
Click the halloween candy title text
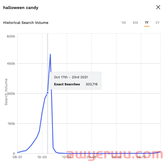[21, 8]
